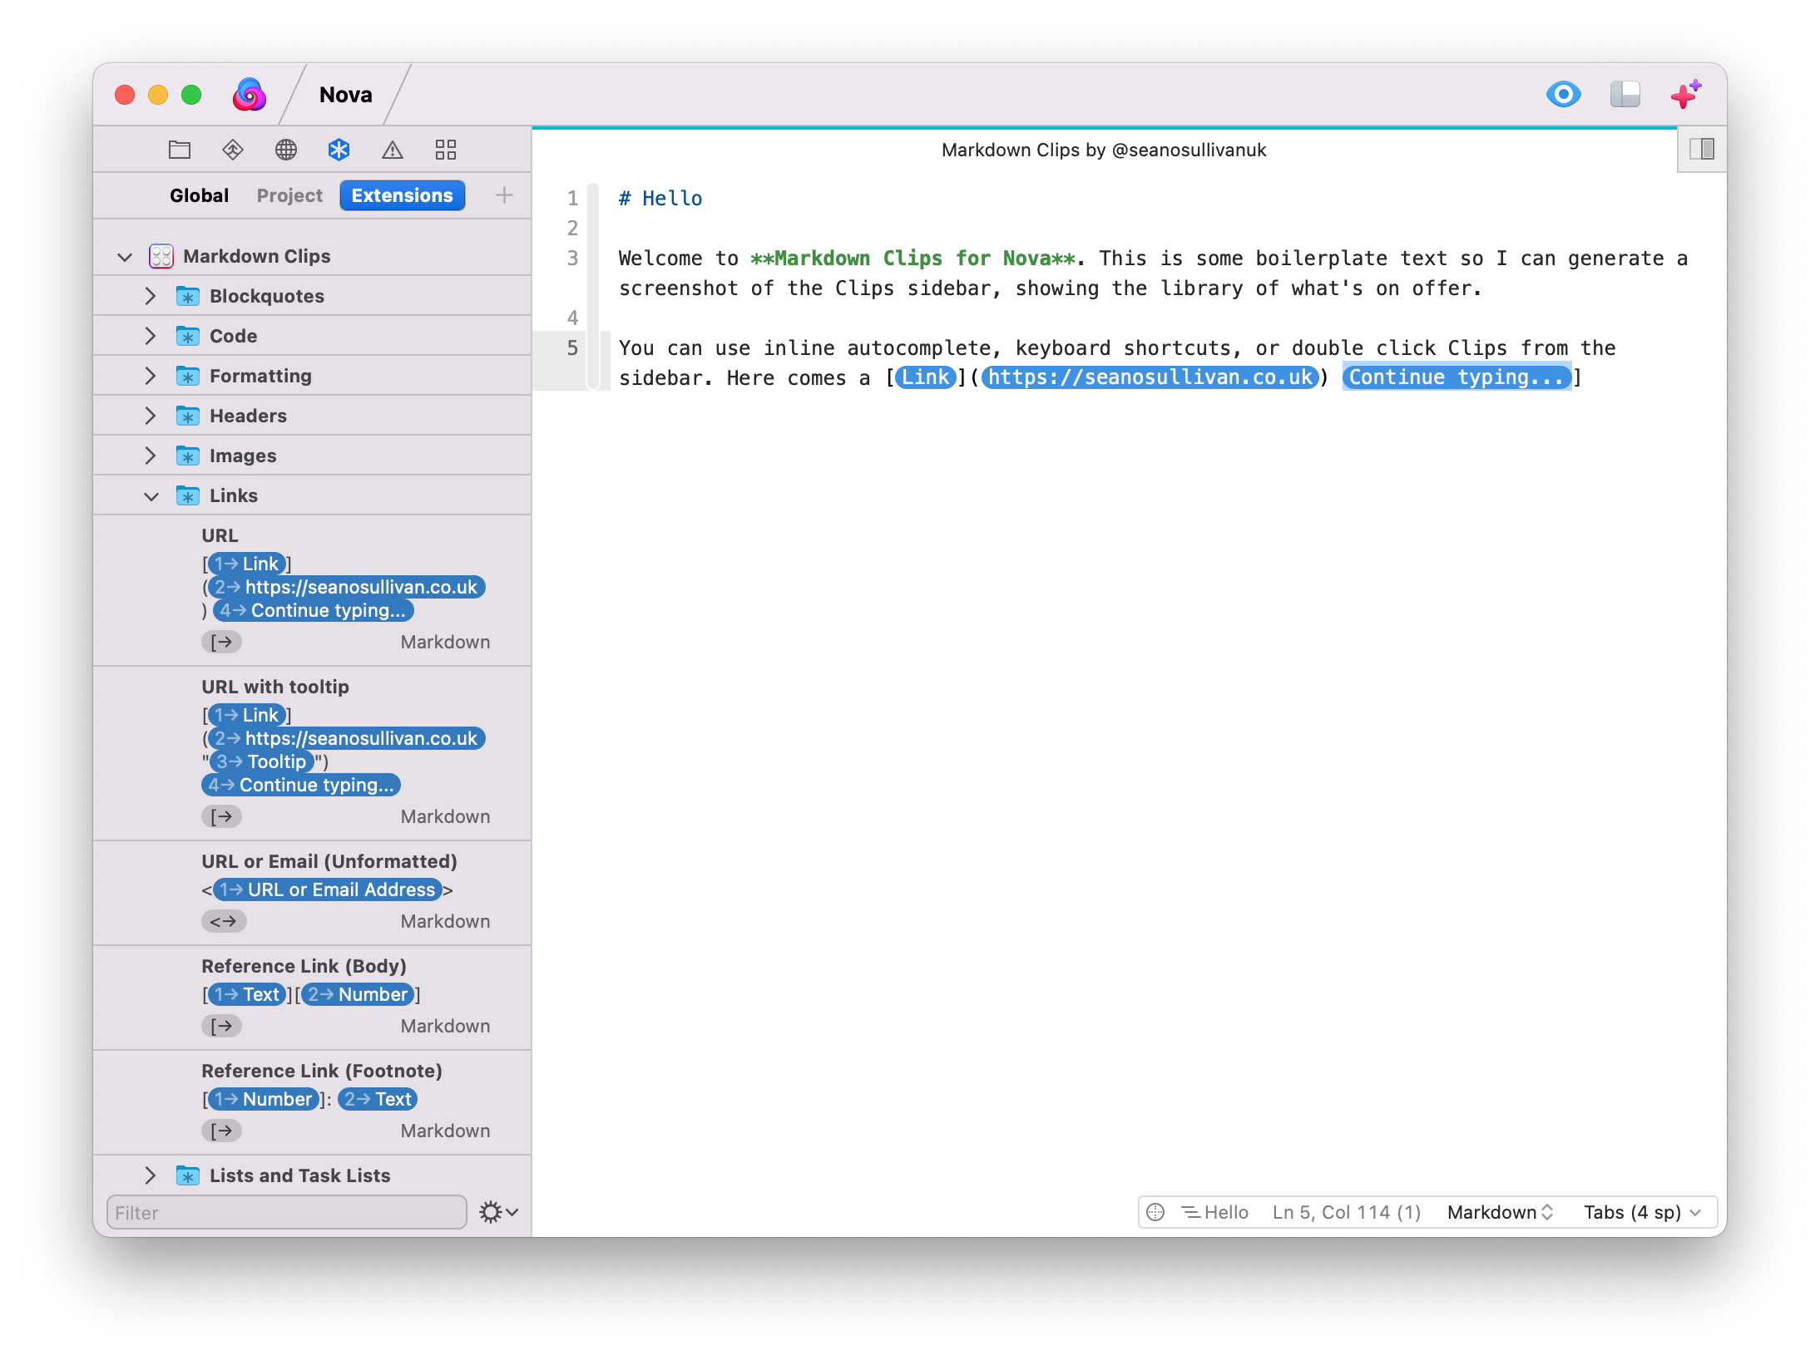Switch to the Global clips tab
Image resolution: width=1820 pixels, height=1360 pixels.
(199, 195)
